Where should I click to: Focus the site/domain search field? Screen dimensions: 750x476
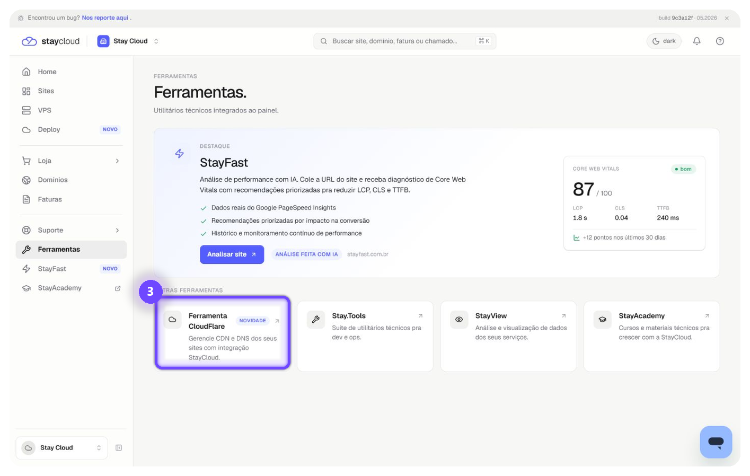[404, 41]
